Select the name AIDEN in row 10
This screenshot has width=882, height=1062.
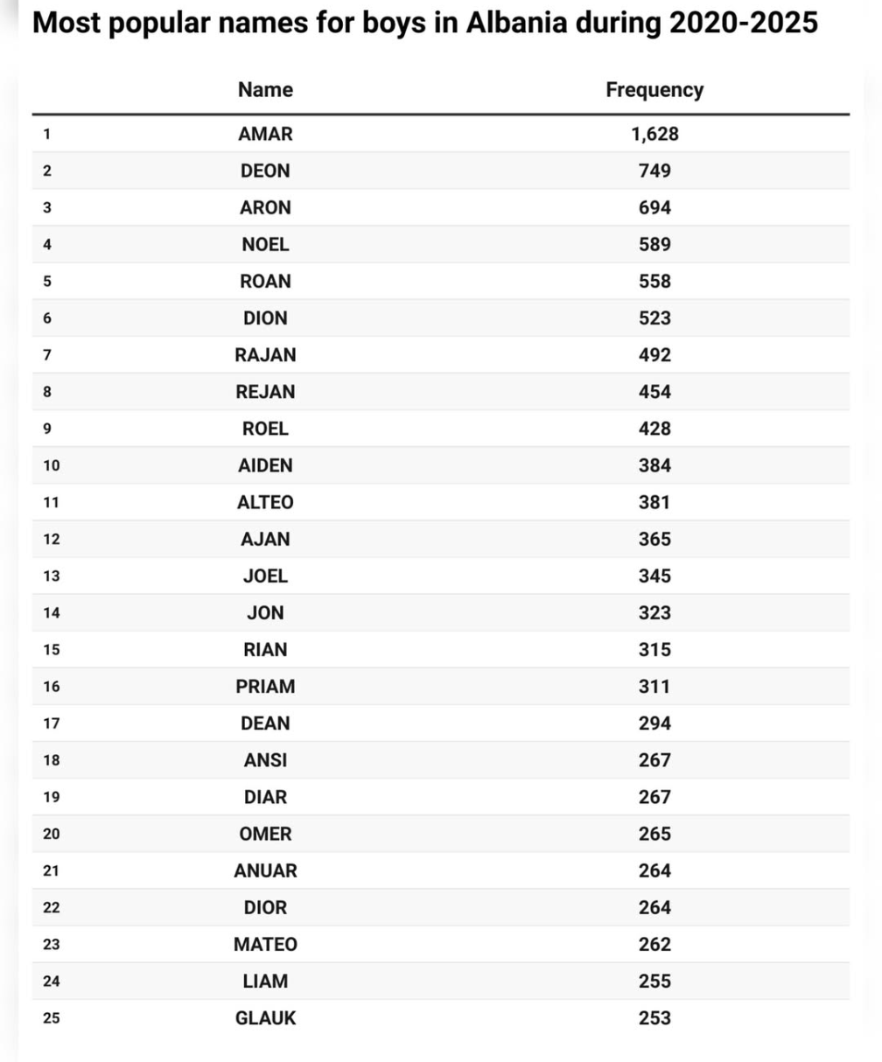coord(265,465)
